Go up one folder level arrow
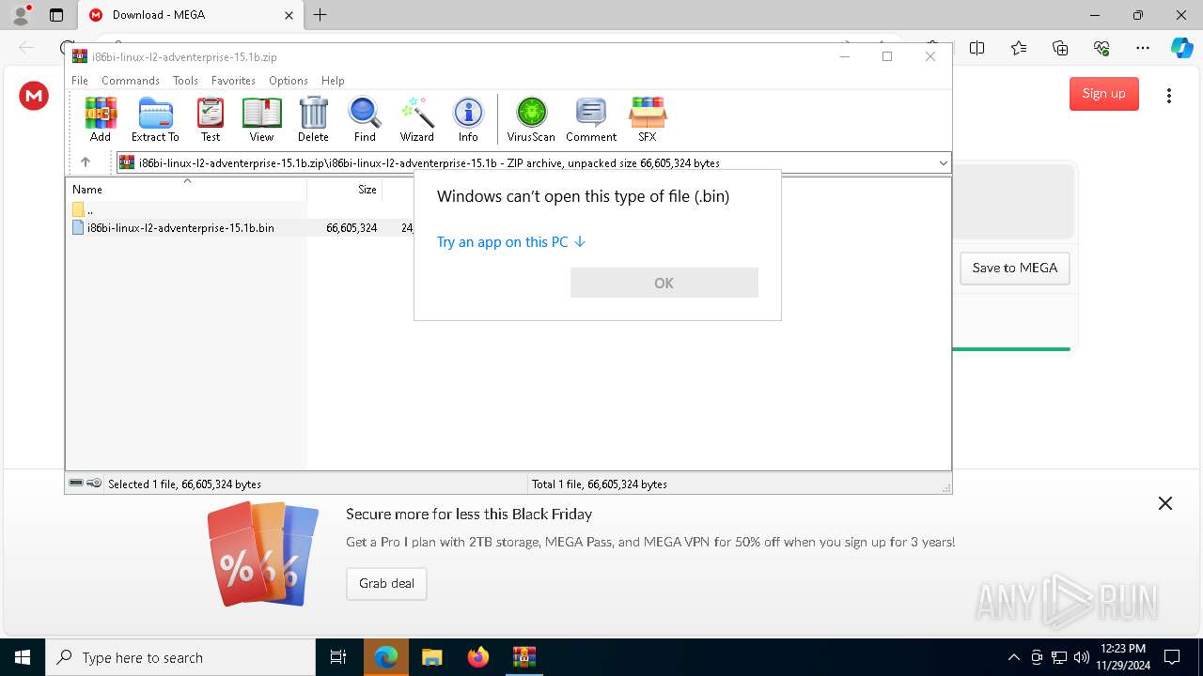 click(x=86, y=162)
